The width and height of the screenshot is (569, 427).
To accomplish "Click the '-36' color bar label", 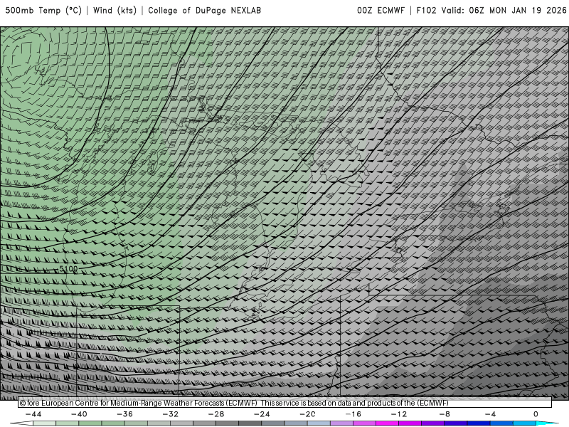I will 125,414.
